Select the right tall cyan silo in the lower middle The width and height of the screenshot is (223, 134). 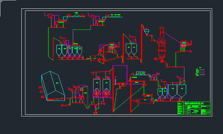tap(106, 85)
